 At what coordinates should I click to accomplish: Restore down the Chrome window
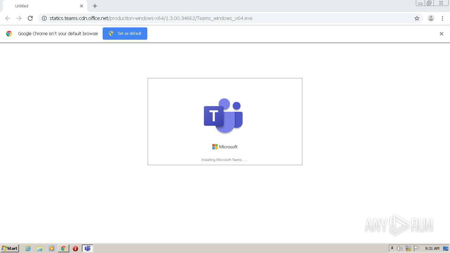click(429, 3)
